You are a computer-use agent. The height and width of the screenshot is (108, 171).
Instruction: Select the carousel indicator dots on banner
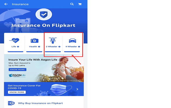(44, 80)
